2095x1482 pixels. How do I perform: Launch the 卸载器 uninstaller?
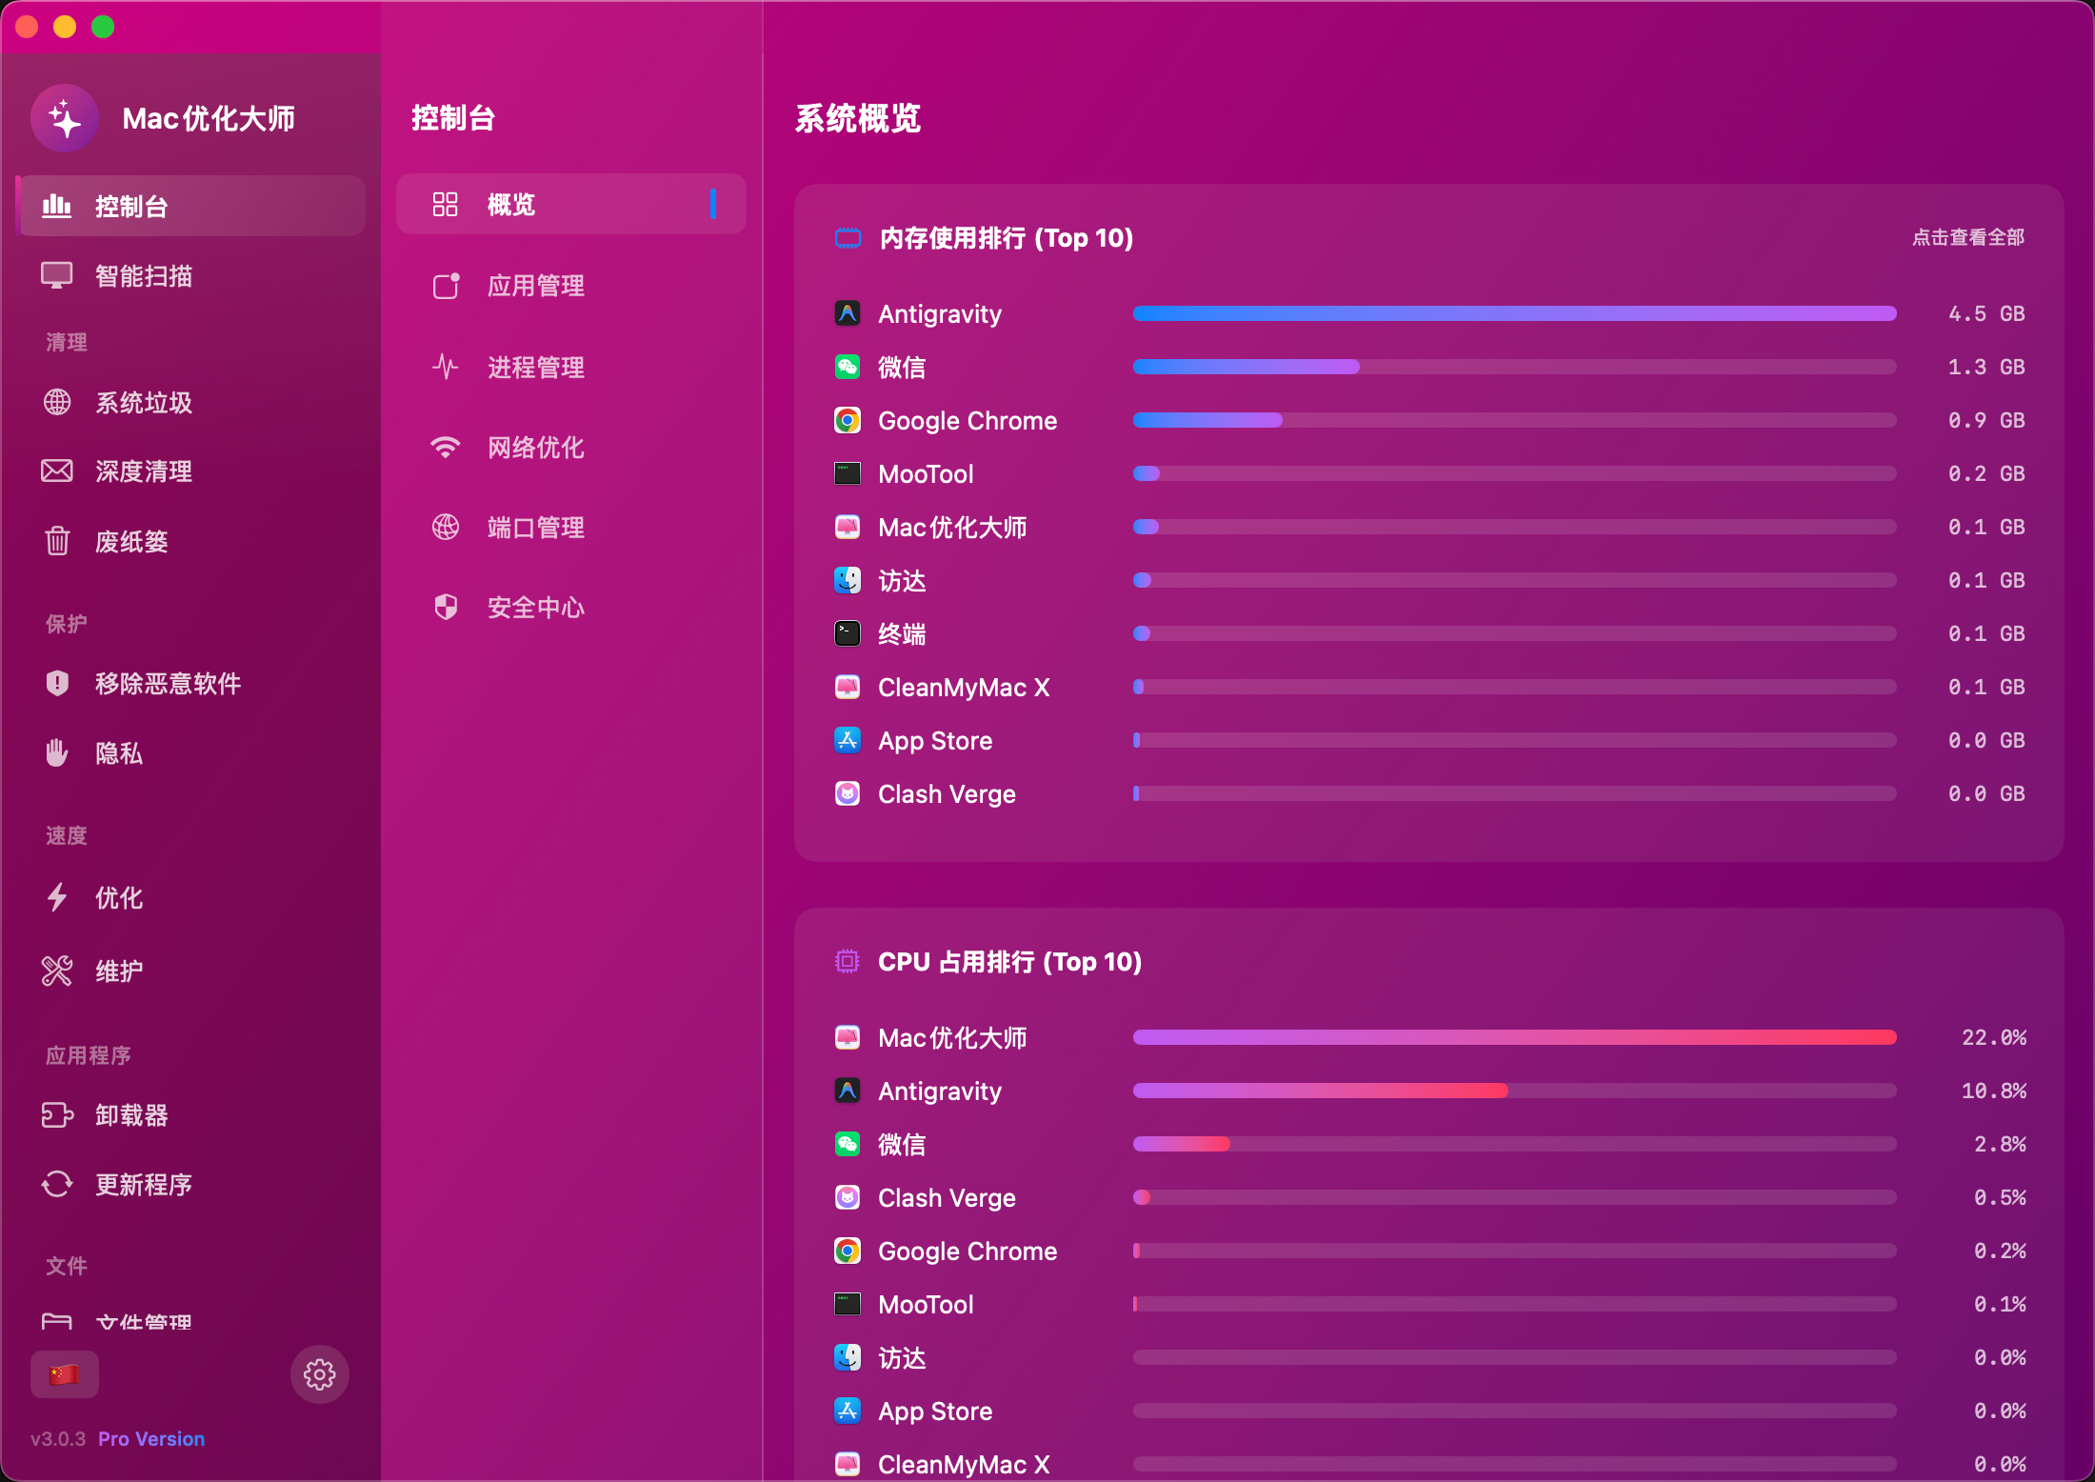pyautogui.click(x=131, y=1114)
